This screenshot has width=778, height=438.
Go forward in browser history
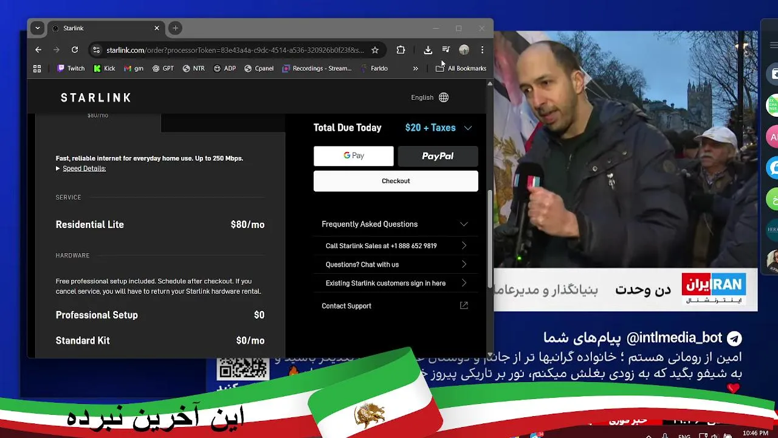coord(56,50)
